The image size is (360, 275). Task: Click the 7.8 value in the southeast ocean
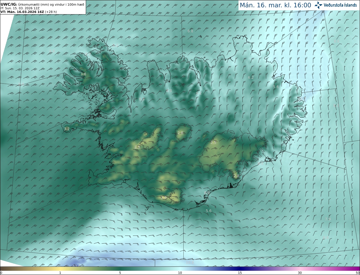(328, 219)
